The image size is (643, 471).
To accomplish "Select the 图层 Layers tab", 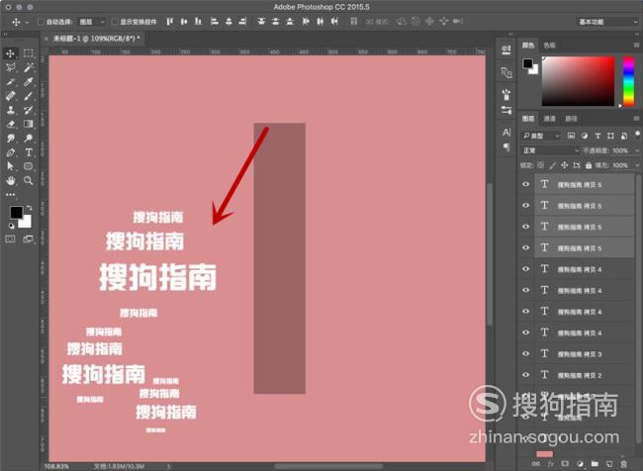I will click(528, 119).
